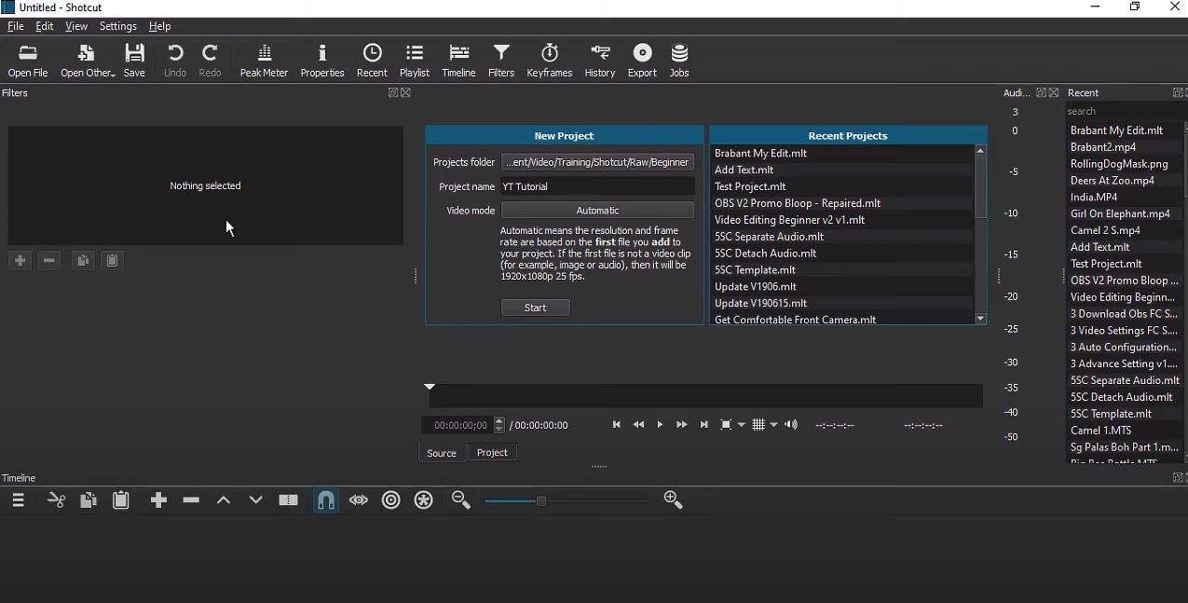The height and width of the screenshot is (603, 1188).
Task: Open the Export panel
Action: [642, 61]
